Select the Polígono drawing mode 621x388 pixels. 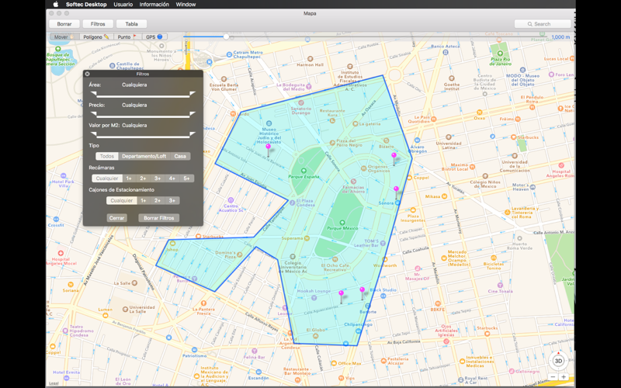96,36
